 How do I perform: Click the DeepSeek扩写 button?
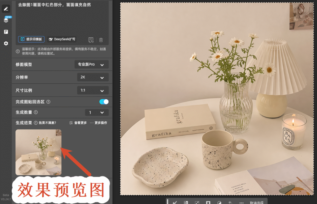[x=62, y=39]
